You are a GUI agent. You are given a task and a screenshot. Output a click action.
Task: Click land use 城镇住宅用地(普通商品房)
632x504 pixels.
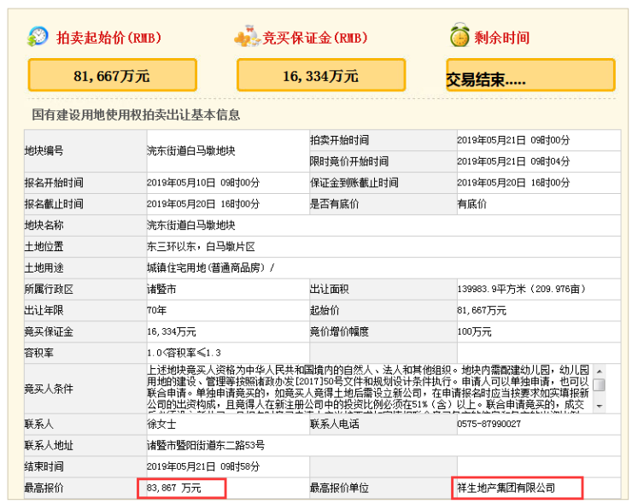tap(206, 267)
